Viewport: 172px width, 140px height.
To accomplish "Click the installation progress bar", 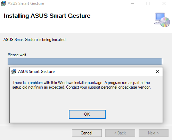I will 85,61.
